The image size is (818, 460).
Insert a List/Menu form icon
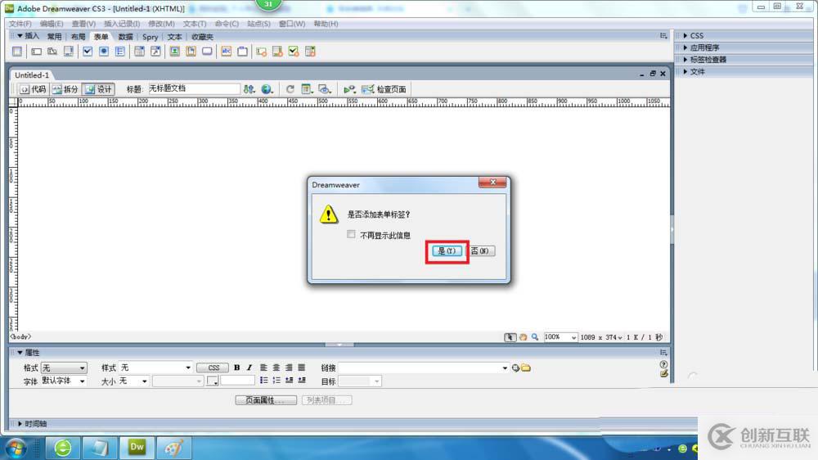click(139, 52)
